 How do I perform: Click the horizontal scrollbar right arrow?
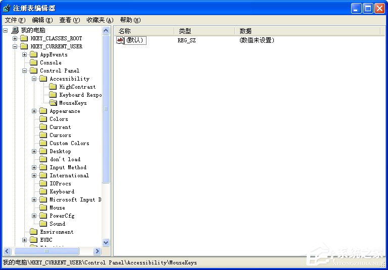97,251
